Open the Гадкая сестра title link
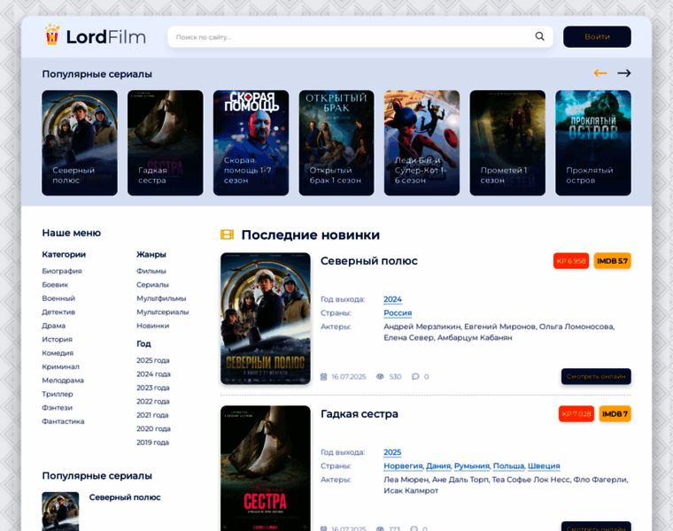This screenshot has width=673, height=531. pos(360,414)
